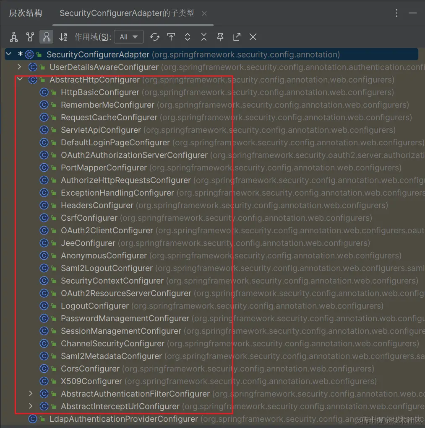The image size is (425, 428).
Task: Open the tool window options menu
Action: pos(396,13)
